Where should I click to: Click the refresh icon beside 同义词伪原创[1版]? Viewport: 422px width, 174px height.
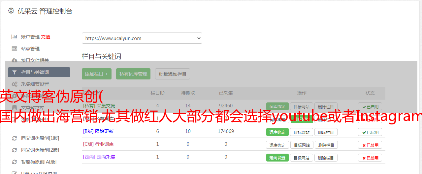[x=15, y=138]
